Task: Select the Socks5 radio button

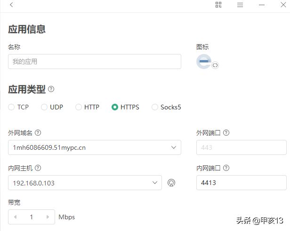Action: click(x=154, y=107)
